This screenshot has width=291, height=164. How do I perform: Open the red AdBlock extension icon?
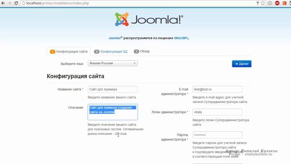pyautogui.click(x=277, y=3)
